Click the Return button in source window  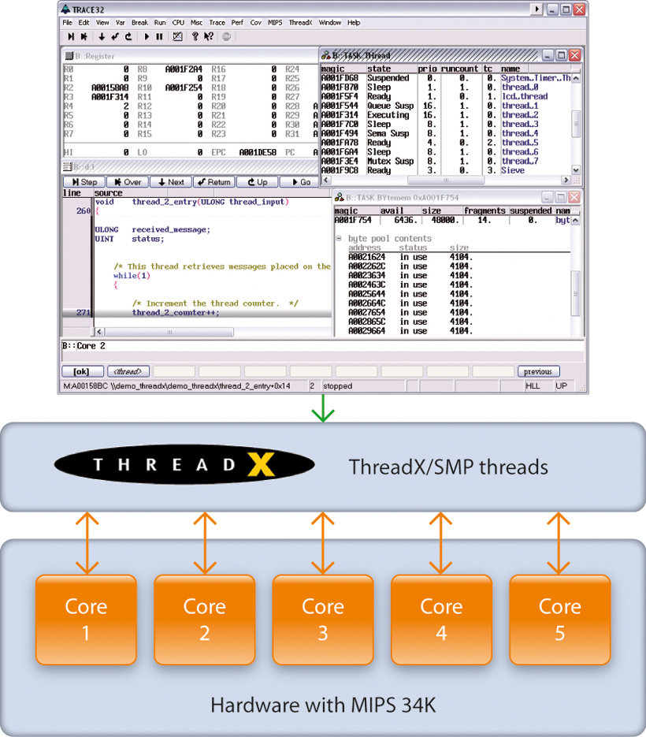point(213,182)
